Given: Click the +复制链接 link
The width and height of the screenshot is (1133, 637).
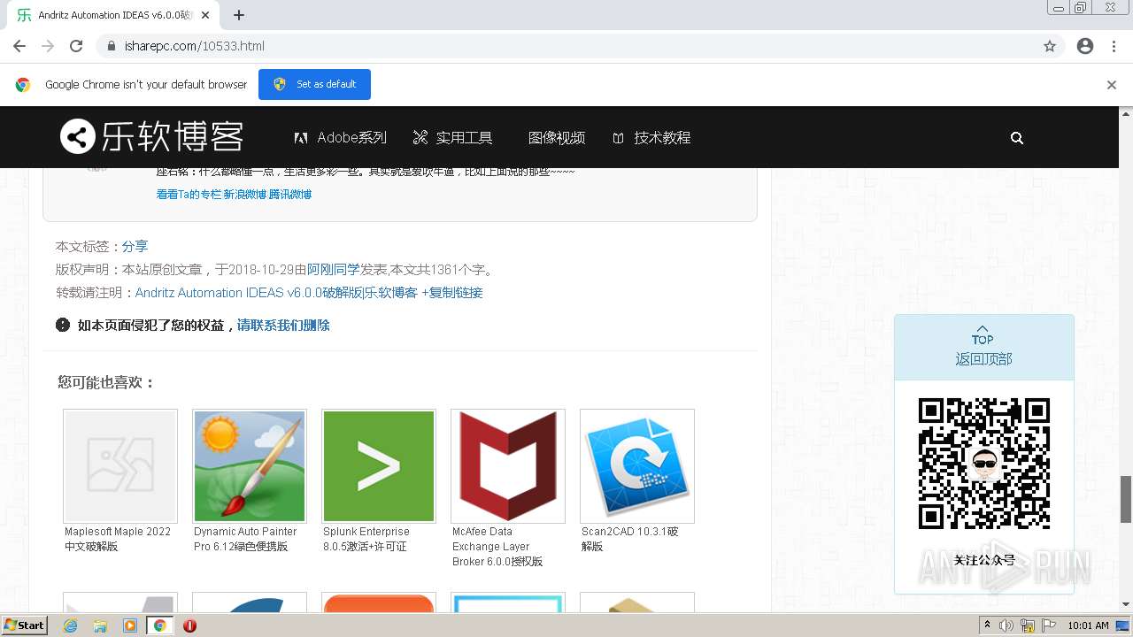Looking at the screenshot, I should [x=452, y=293].
